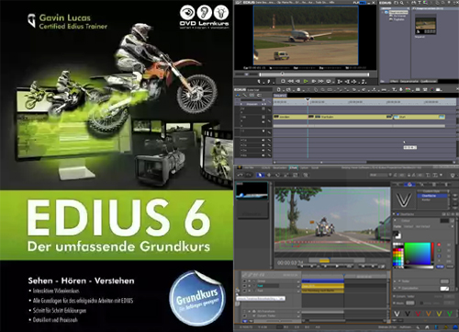This screenshot has width=459, height=332.
Task: Click the Cut (scissors) icon in timeline toolbar
Action: (308, 89)
